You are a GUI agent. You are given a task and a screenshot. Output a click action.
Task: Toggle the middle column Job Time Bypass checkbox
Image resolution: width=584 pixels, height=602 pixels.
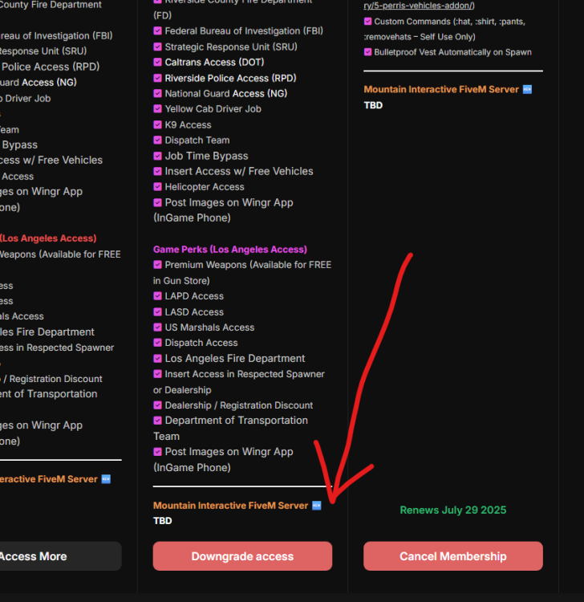tap(157, 156)
